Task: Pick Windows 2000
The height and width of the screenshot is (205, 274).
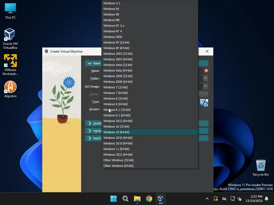Action: (x=150, y=37)
